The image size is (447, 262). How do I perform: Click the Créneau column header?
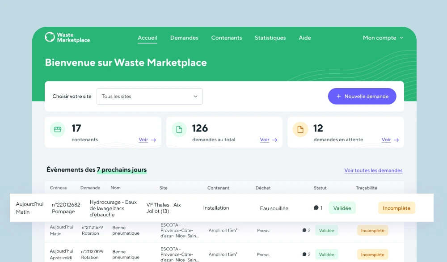tap(59, 188)
